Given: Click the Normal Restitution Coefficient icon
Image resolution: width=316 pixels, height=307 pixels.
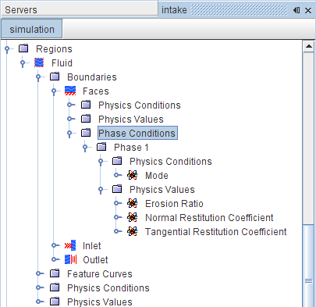Looking at the screenshot, I should click(x=133, y=217).
